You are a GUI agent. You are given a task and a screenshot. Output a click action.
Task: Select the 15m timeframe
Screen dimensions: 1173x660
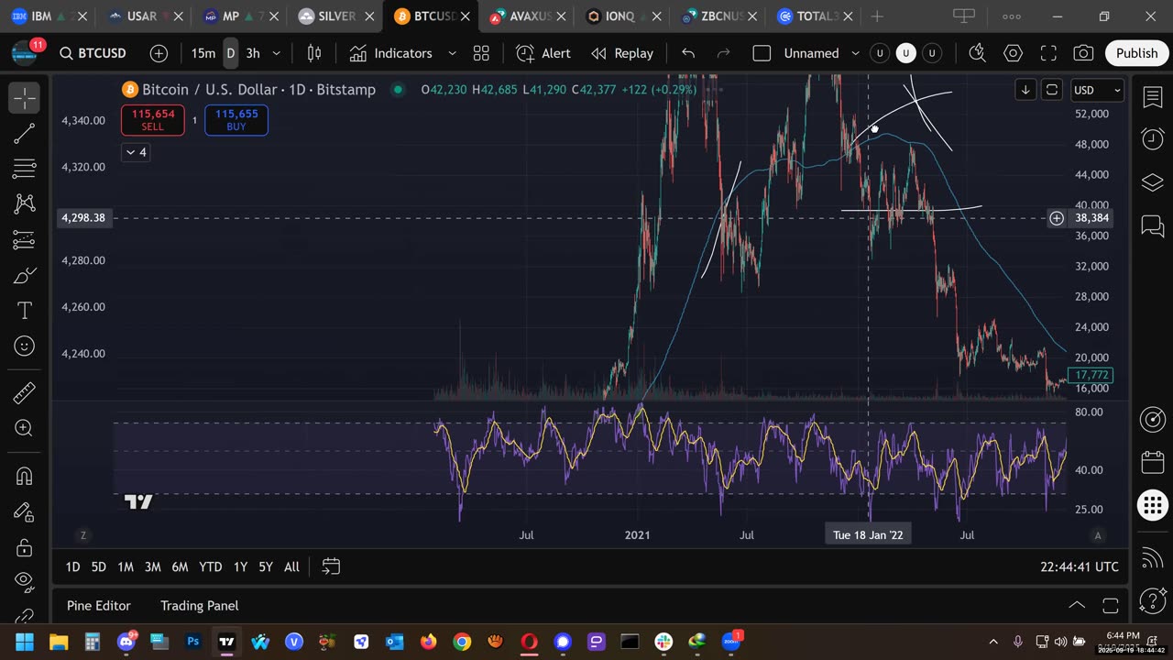coord(203,53)
